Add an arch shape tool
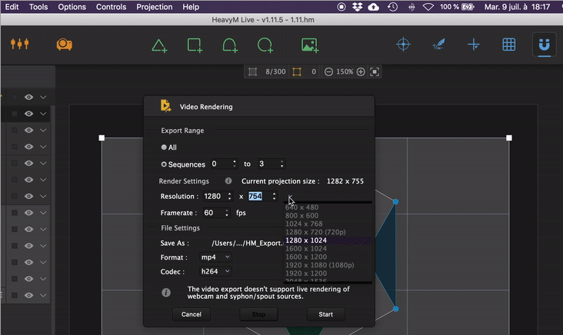The height and width of the screenshot is (335, 563). (x=230, y=45)
